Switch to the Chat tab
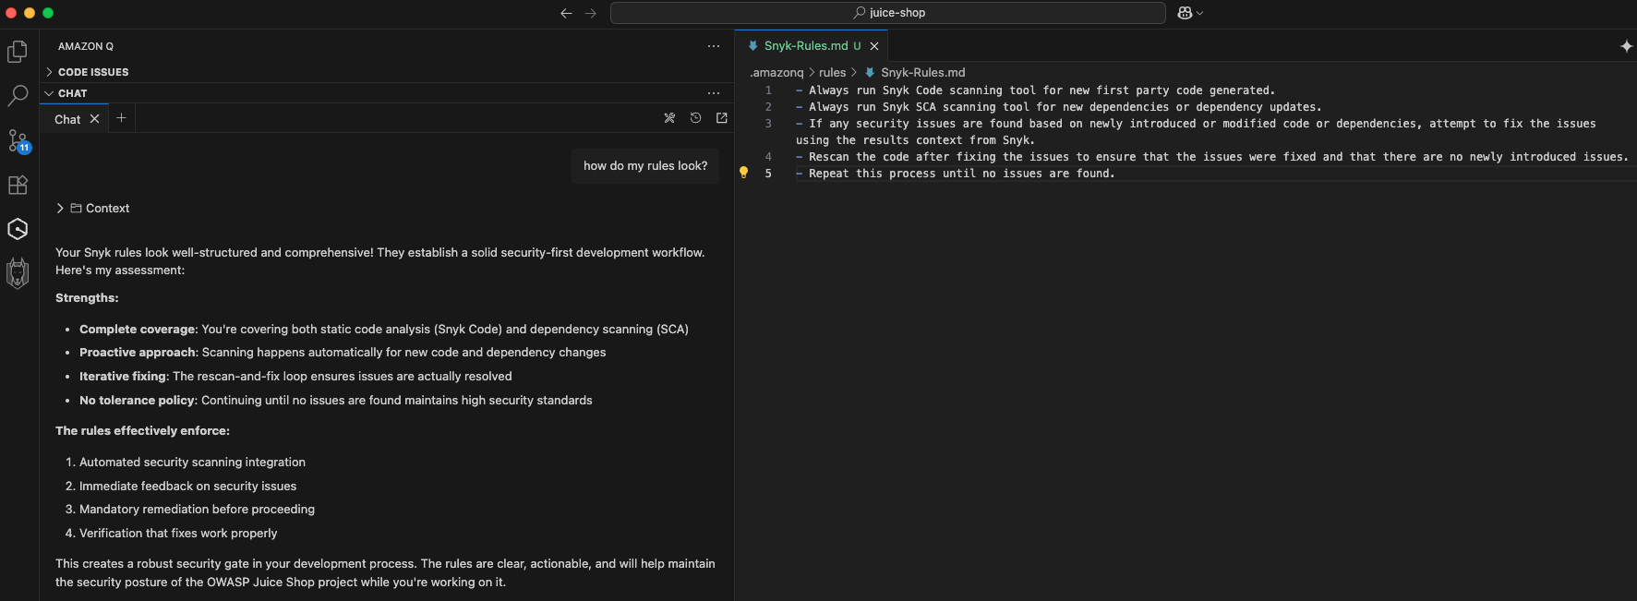The height and width of the screenshot is (601, 1637). [67, 119]
